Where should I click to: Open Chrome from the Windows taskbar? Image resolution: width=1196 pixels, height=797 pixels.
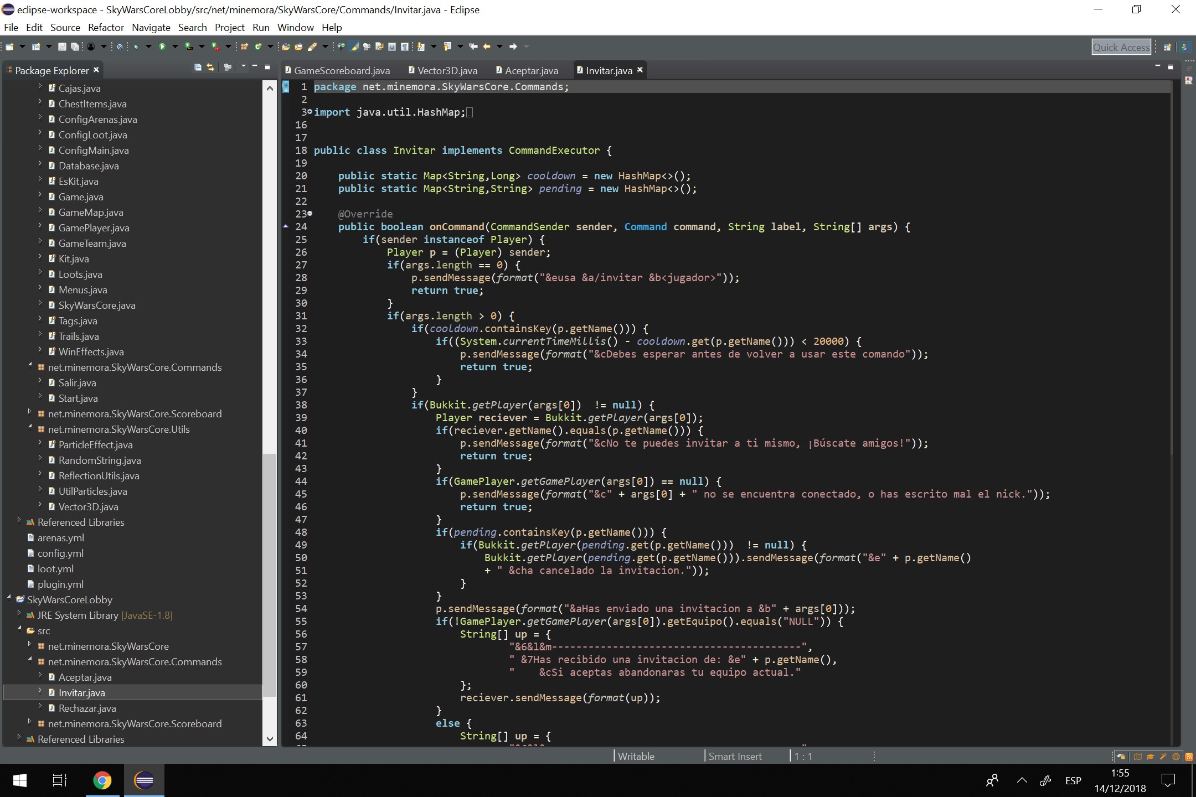click(102, 780)
